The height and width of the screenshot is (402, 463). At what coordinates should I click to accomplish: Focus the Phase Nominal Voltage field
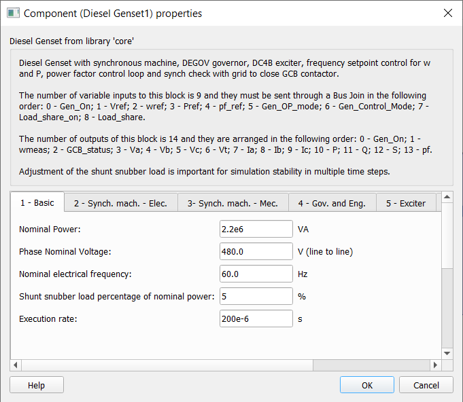(x=256, y=252)
